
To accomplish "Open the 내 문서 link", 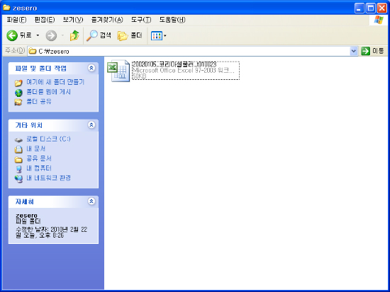I will click(x=36, y=149).
